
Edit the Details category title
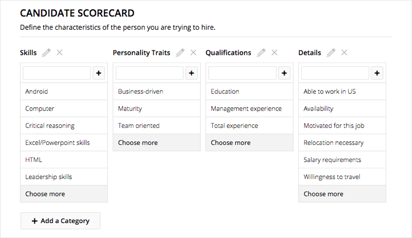331,52
